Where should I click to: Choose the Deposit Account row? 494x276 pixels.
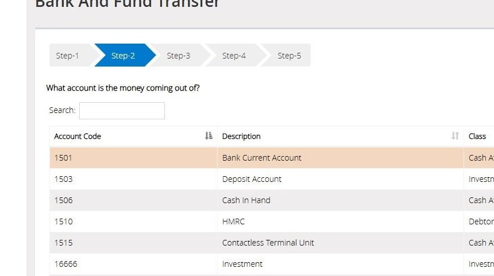click(272, 179)
